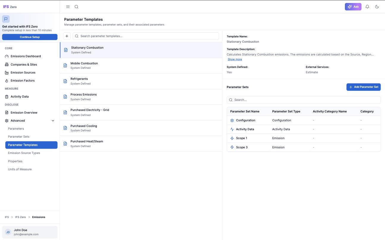Click the Emission Factors flame icon
Image resolution: width=385 pixels, height=240 pixels.
[x=6, y=80]
